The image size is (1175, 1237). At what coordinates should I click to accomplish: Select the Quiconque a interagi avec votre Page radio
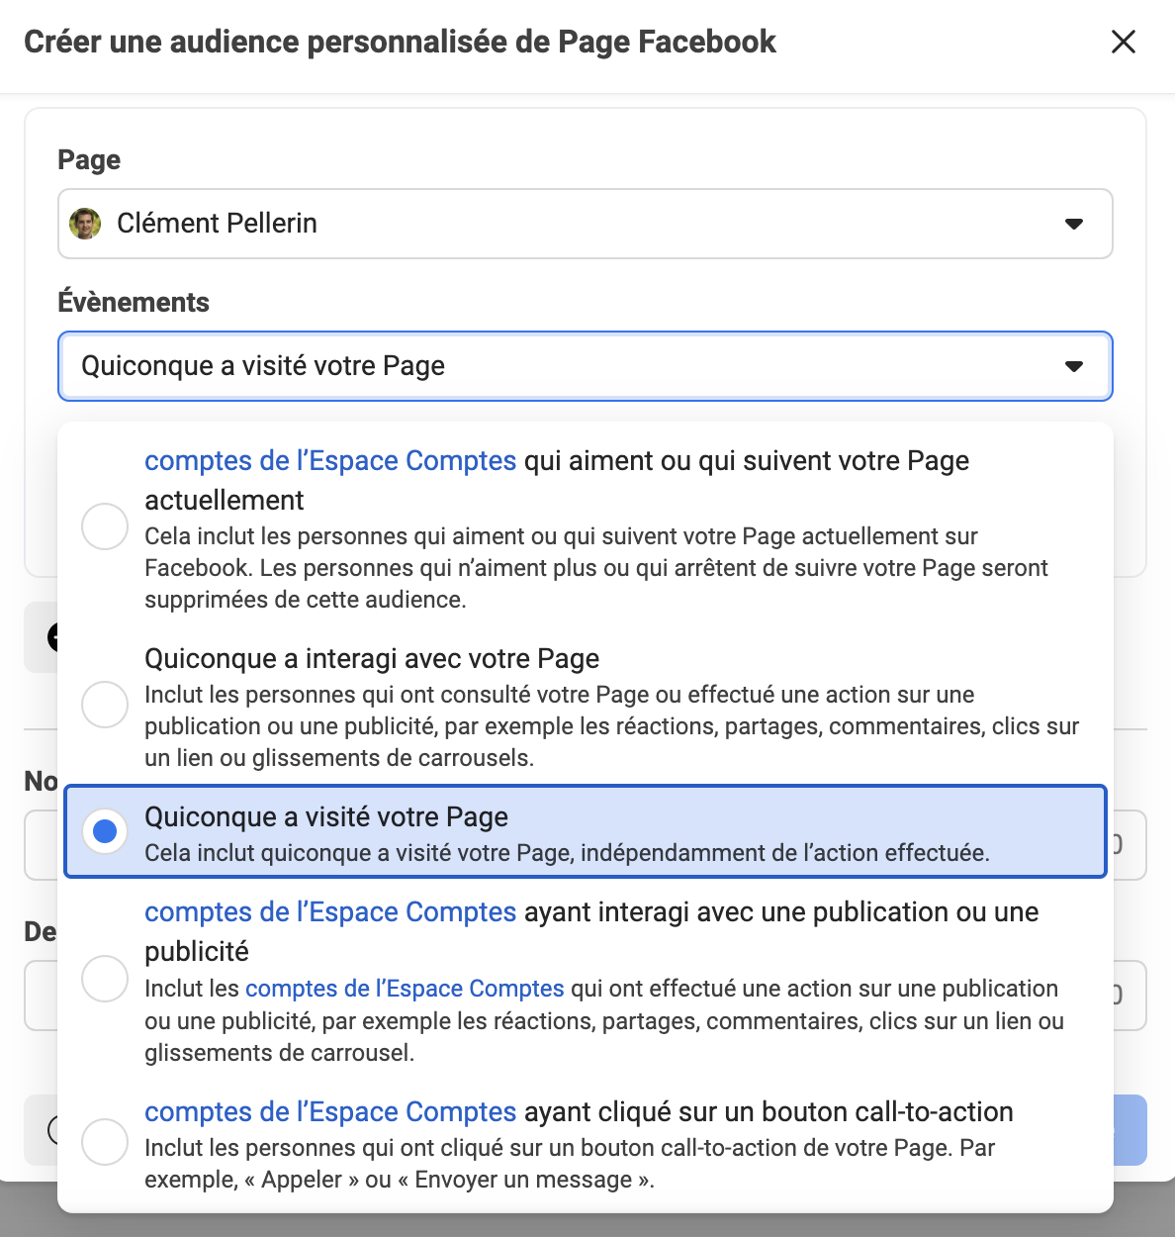click(105, 704)
